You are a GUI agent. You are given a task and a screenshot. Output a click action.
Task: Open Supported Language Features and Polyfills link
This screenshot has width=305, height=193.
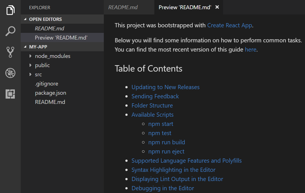(x=187, y=161)
